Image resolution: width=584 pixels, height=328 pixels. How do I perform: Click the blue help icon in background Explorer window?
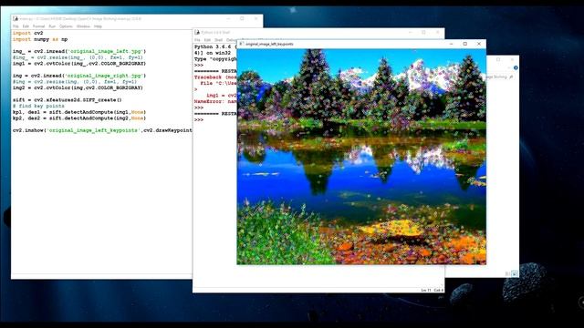click(516, 67)
